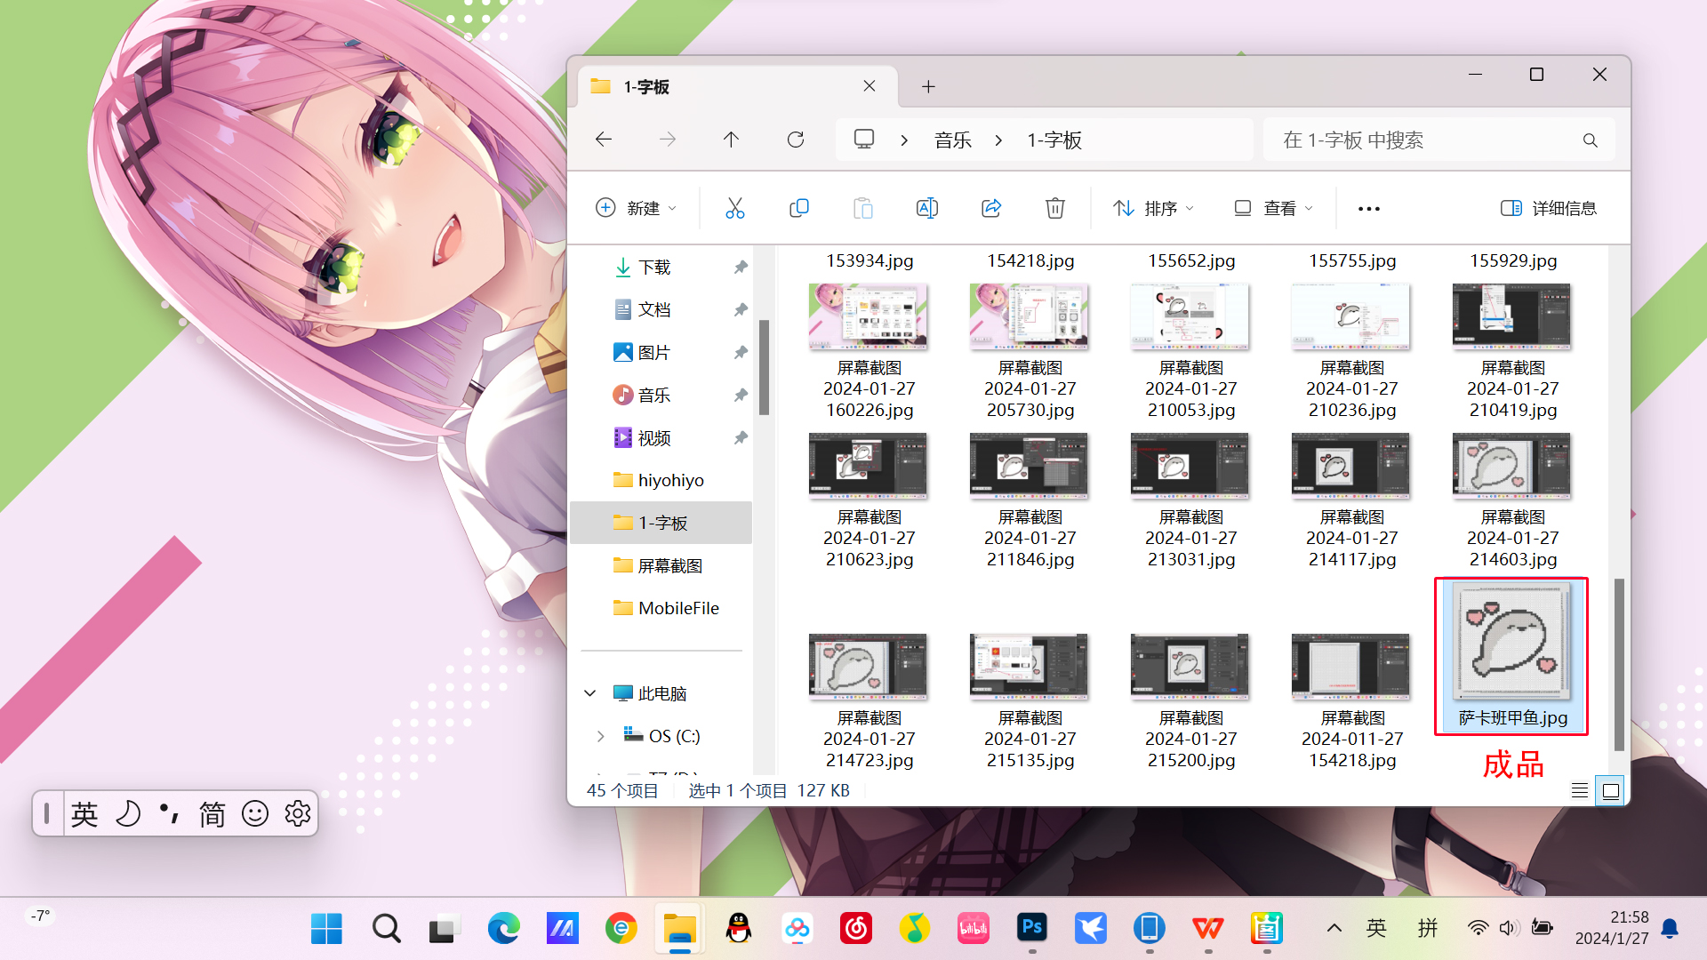Viewport: 1707px width, 960px height.
Task: Go back with the left arrow
Action: coord(604,140)
